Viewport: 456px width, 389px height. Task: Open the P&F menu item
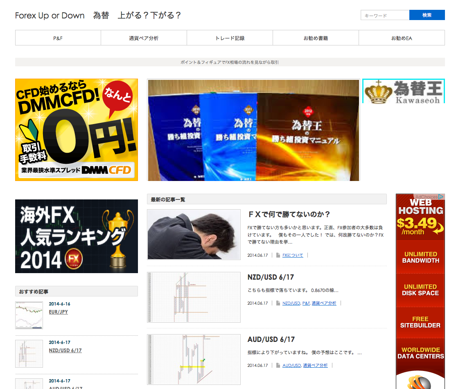58,38
